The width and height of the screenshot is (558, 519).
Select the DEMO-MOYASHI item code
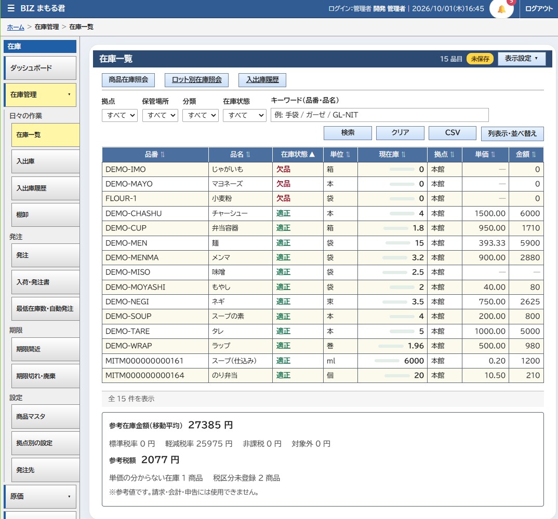click(x=135, y=287)
